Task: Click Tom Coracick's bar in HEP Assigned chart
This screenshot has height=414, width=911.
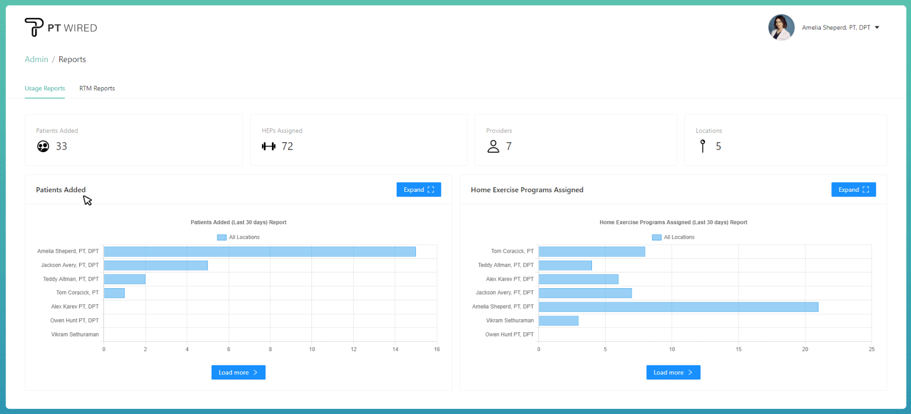Action: tap(591, 252)
